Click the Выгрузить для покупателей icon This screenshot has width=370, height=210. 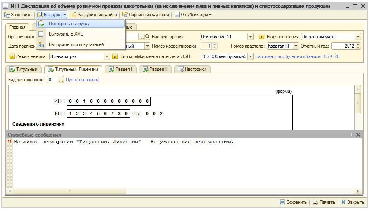click(x=41, y=44)
